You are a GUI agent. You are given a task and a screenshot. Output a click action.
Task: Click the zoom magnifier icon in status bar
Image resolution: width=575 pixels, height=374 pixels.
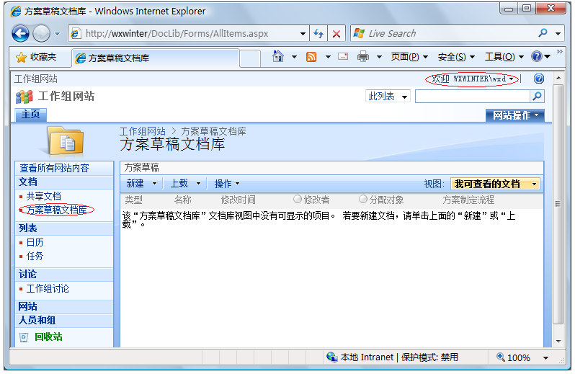click(500, 357)
